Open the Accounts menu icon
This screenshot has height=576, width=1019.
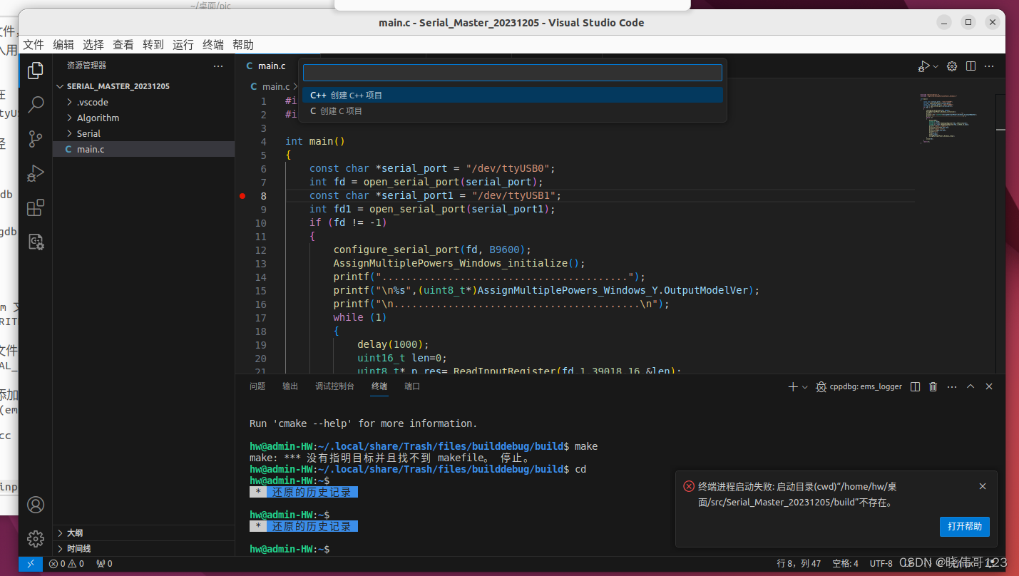point(36,505)
